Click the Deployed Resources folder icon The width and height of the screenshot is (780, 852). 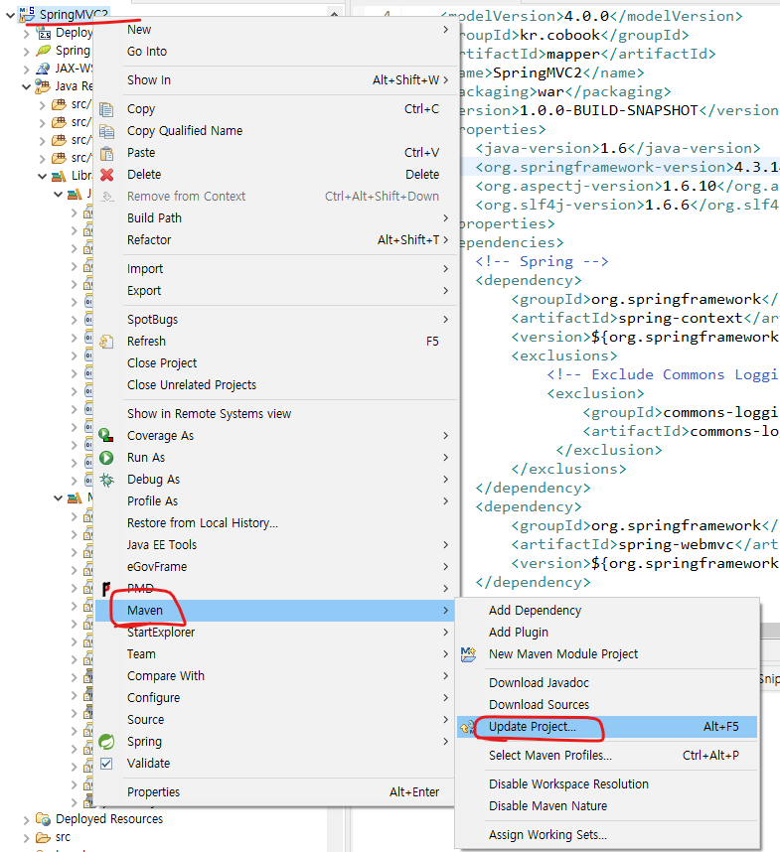43,818
